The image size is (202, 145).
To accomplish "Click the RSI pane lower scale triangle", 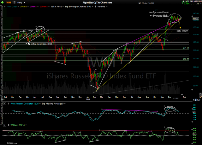I will pyautogui.click(x=192, y=143).
